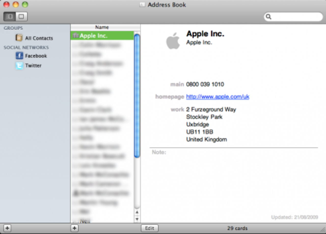Click Edit button to modify card
This screenshot has width=326, height=234.
(x=150, y=228)
